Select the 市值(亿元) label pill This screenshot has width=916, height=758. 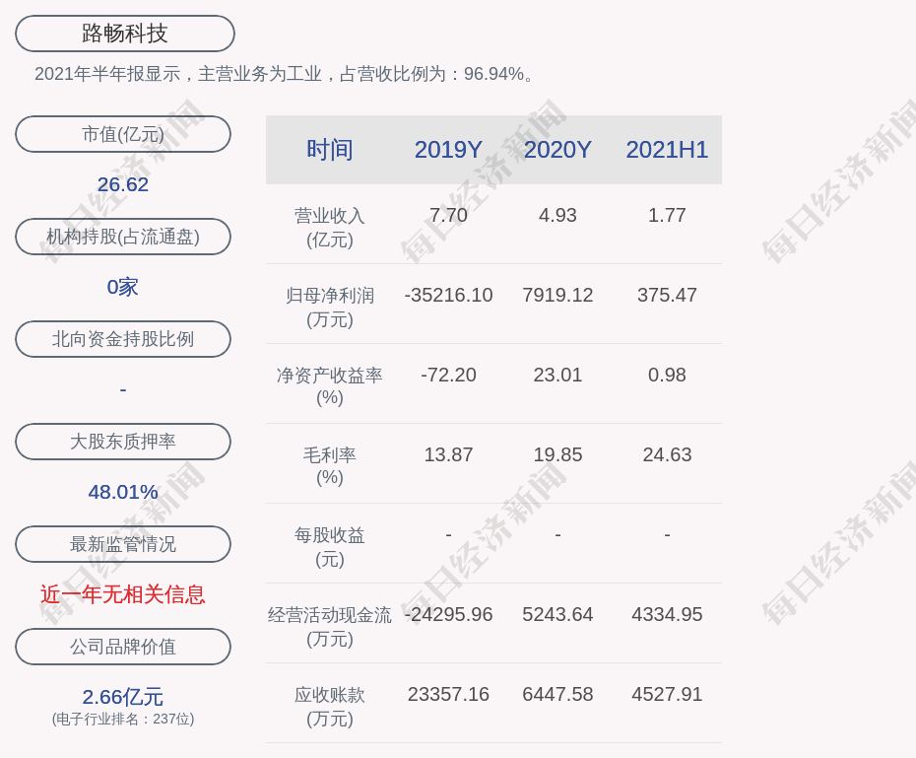pos(123,134)
